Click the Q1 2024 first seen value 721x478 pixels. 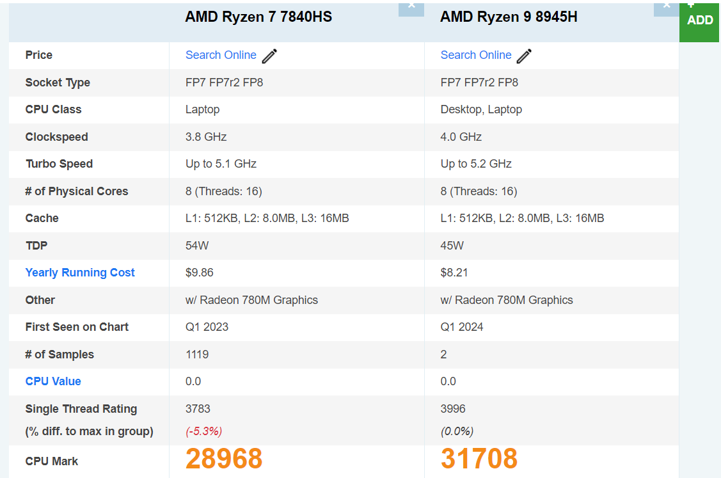(462, 327)
